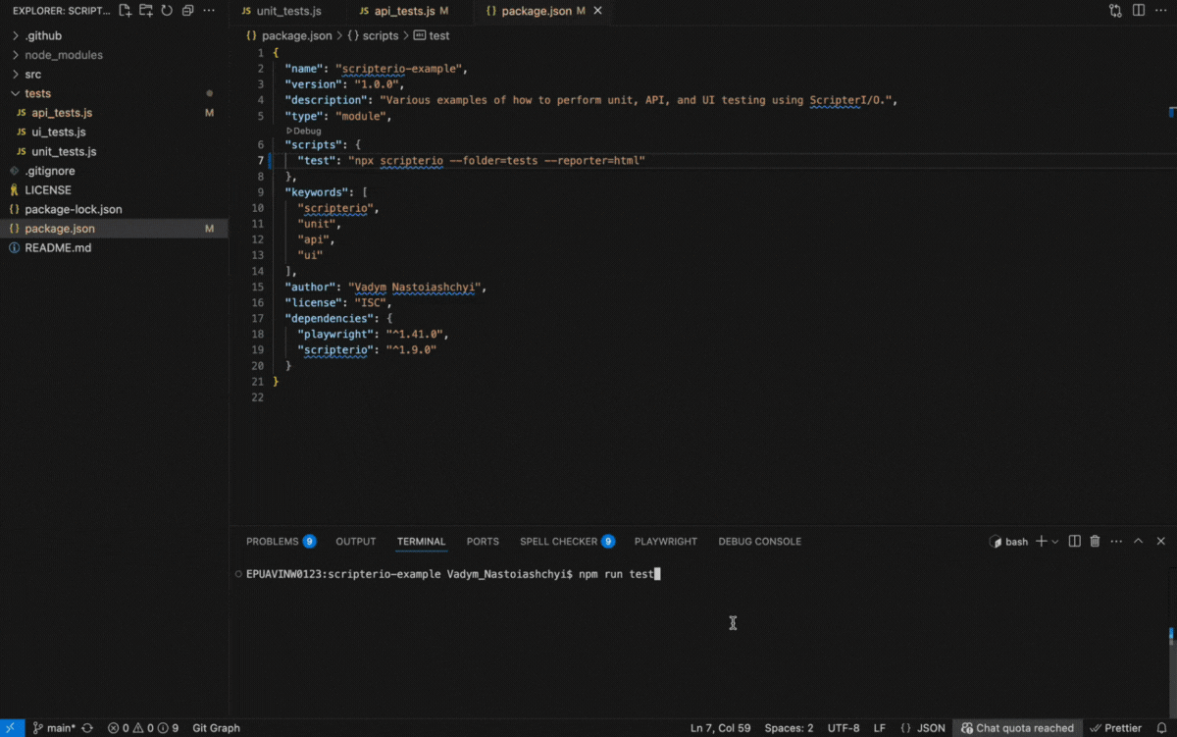Screen dimensions: 1177x737
Task: Toggle the Prettier formatter in status bar
Action: 1118,728
